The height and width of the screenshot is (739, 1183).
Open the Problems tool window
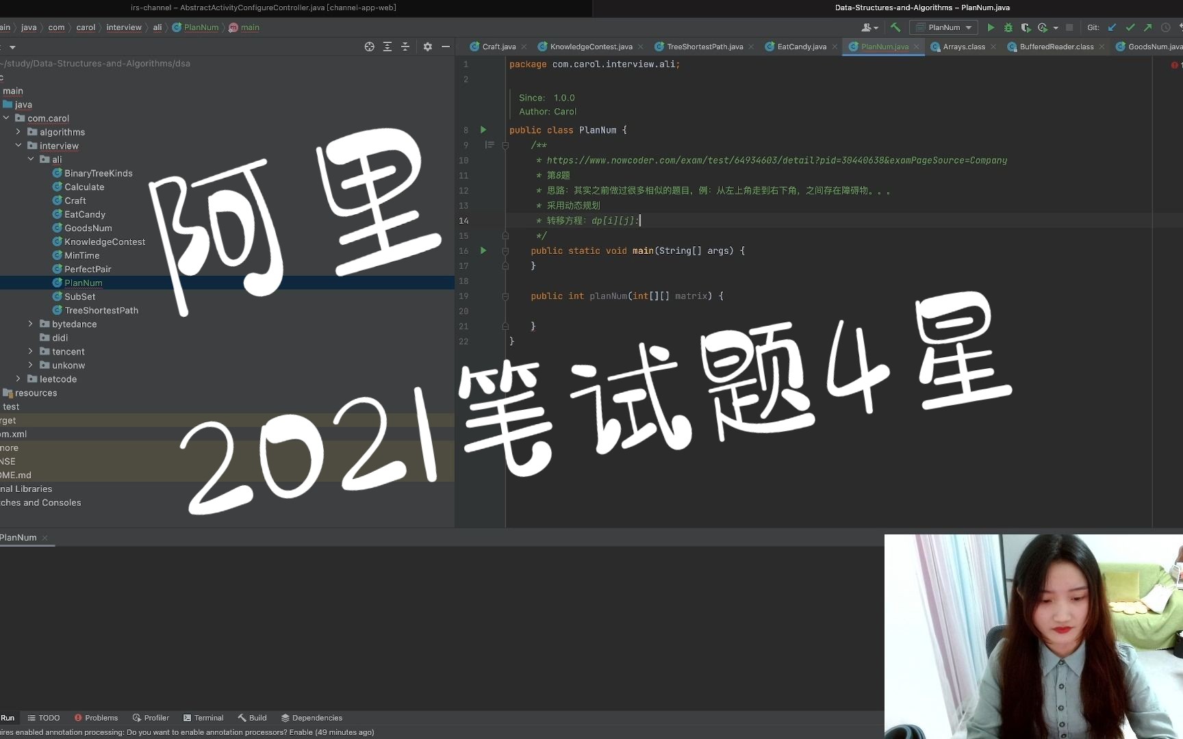[x=96, y=718]
